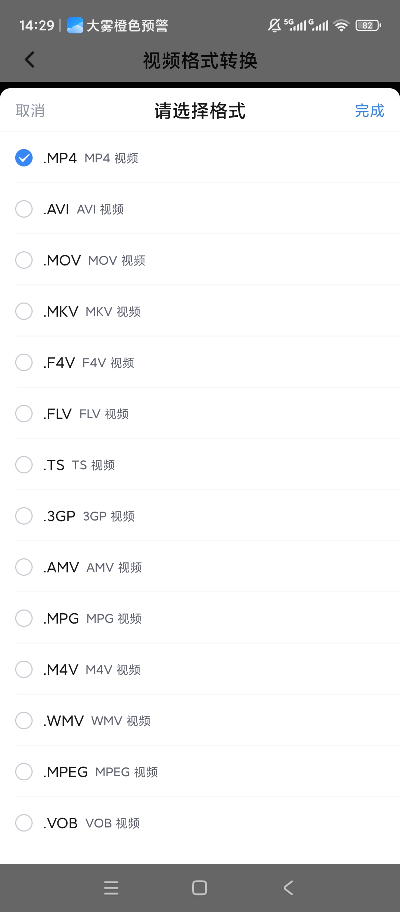Pick the .3GP radio button
The image size is (400, 912).
(x=24, y=516)
